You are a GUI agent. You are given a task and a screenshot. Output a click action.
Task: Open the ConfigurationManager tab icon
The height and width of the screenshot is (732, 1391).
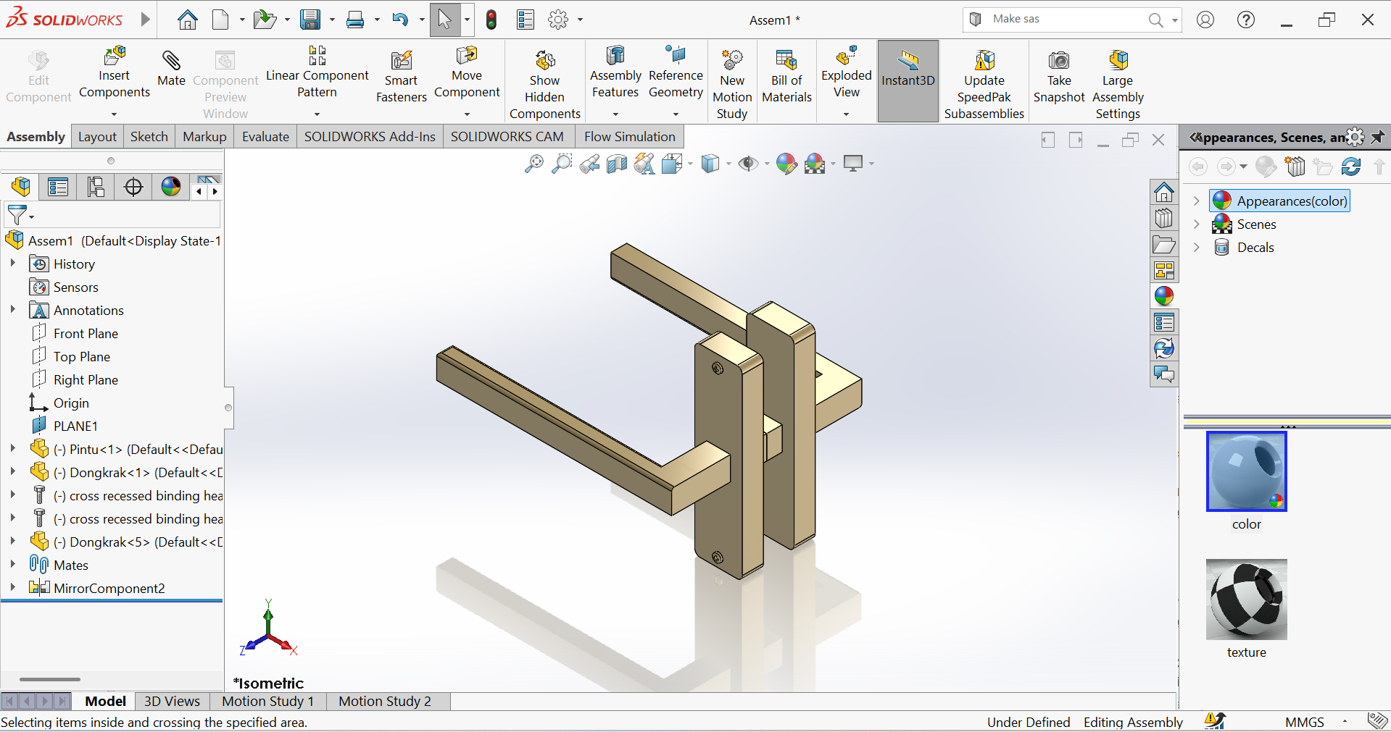tap(96, 187)
